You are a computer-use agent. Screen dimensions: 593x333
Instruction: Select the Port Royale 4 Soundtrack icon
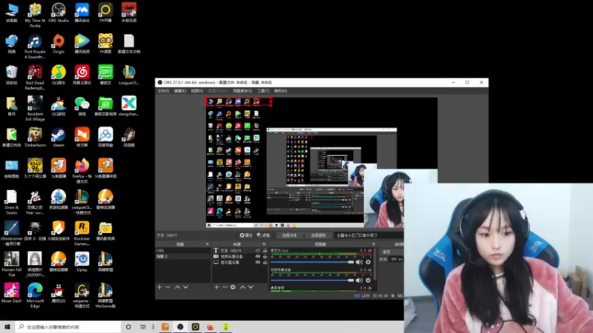(x=35, y=46)
